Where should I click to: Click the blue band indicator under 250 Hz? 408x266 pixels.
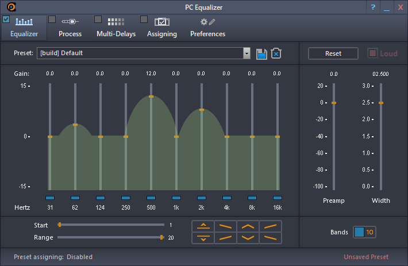tap(126, 198)
